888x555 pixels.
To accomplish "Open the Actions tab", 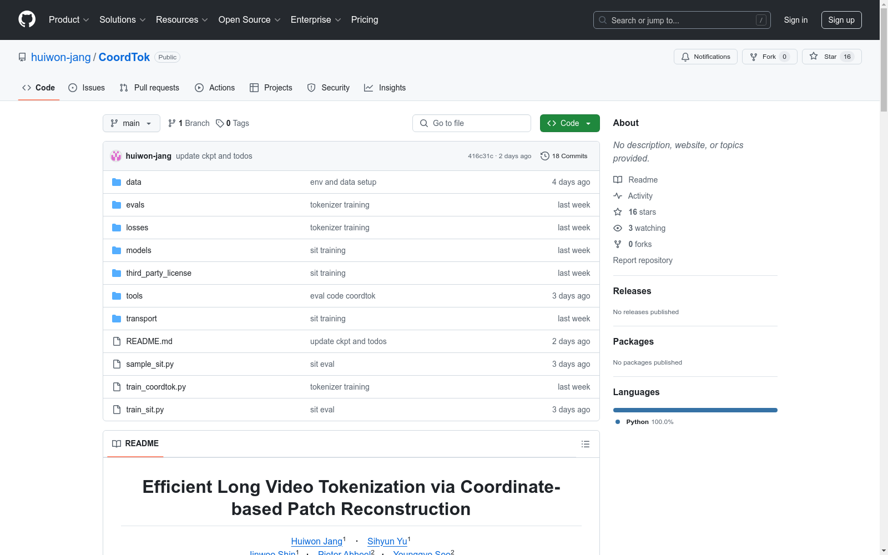I will tap(215, 88).
